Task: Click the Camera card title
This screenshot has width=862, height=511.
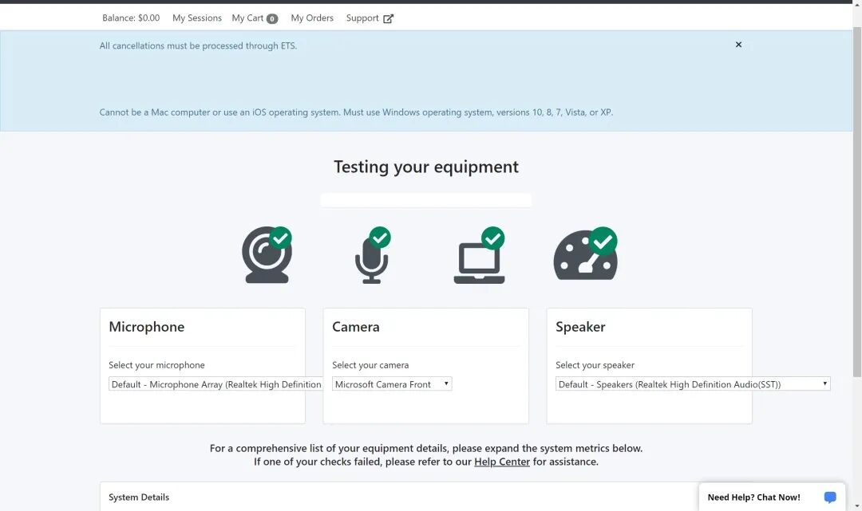Action: [356, 327]
